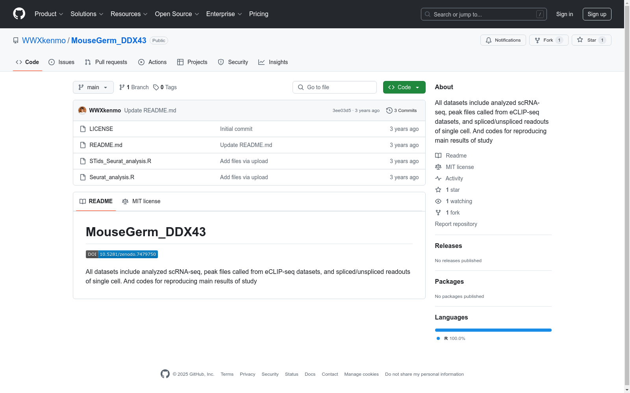Open the Status footer link

click(x=292, y=374)
